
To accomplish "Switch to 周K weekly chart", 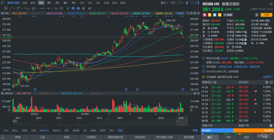I will [49, 3].
